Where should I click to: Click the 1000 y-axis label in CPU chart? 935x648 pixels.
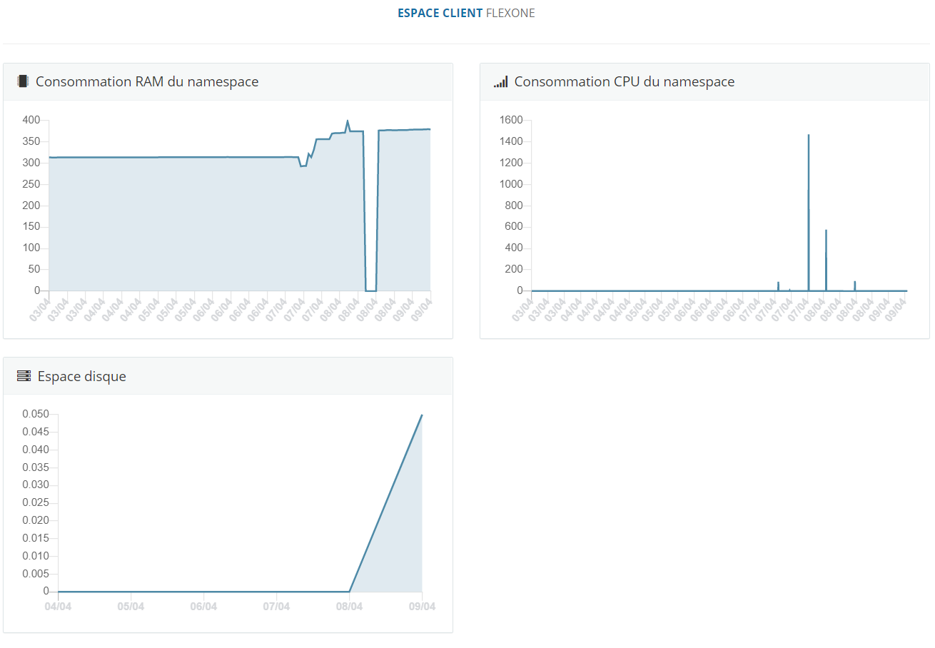click(x=511, y=184)
